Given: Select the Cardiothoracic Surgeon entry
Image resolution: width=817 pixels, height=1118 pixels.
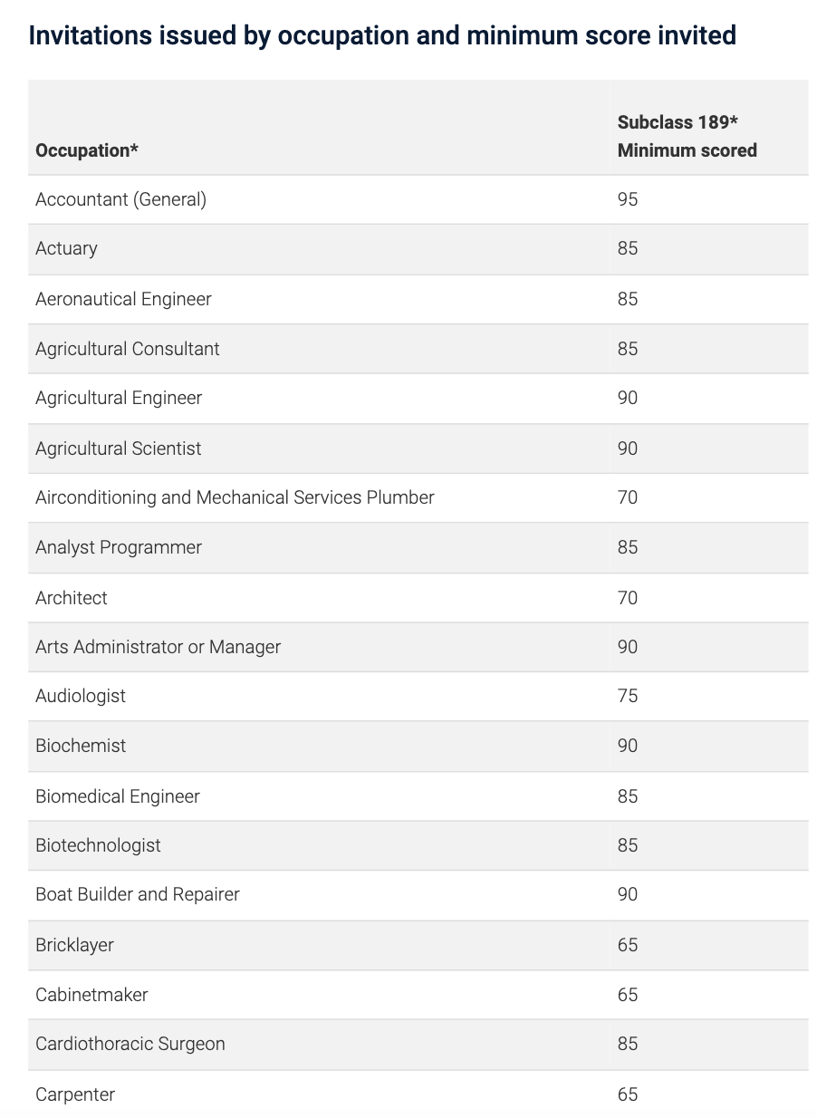Looking at the screenshot, I should point(130,1044).
